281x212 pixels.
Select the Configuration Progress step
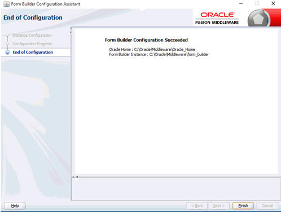tap(32, 44)
